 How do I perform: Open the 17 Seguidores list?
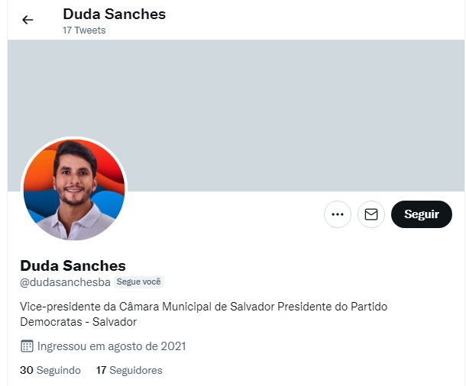coord(129,371)
